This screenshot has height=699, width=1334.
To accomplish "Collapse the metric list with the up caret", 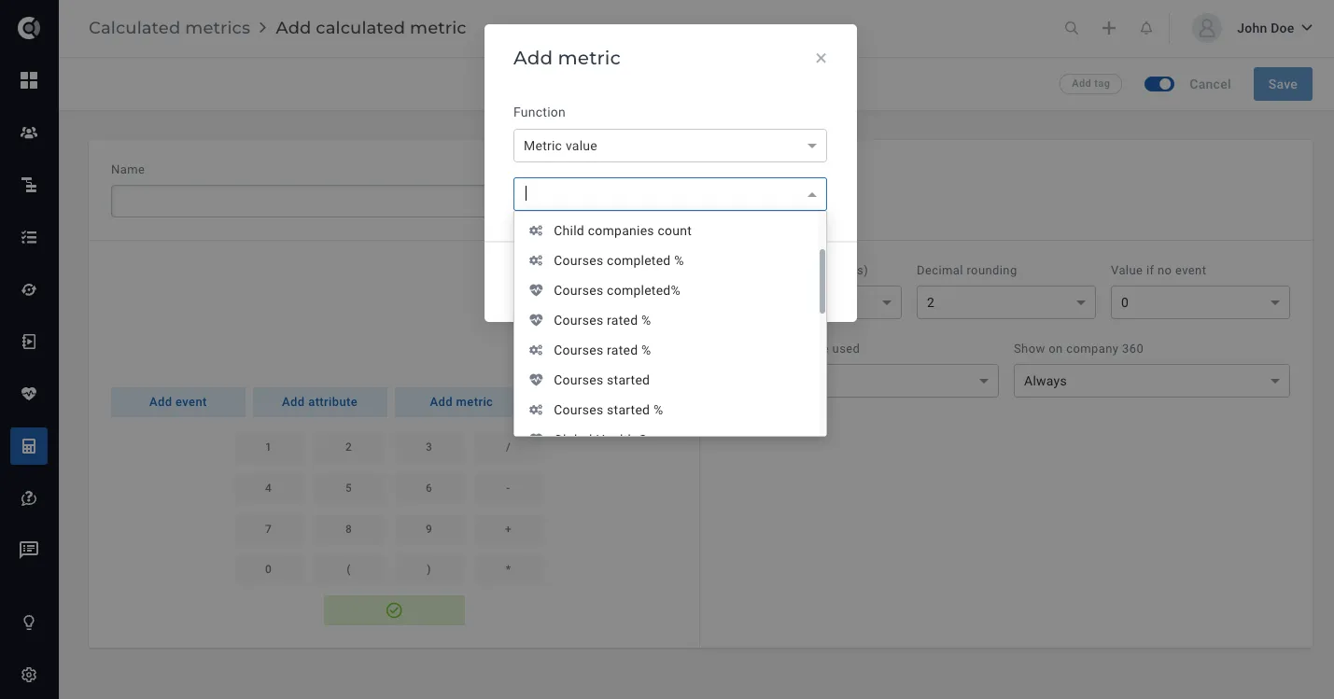I will (811, 194).
